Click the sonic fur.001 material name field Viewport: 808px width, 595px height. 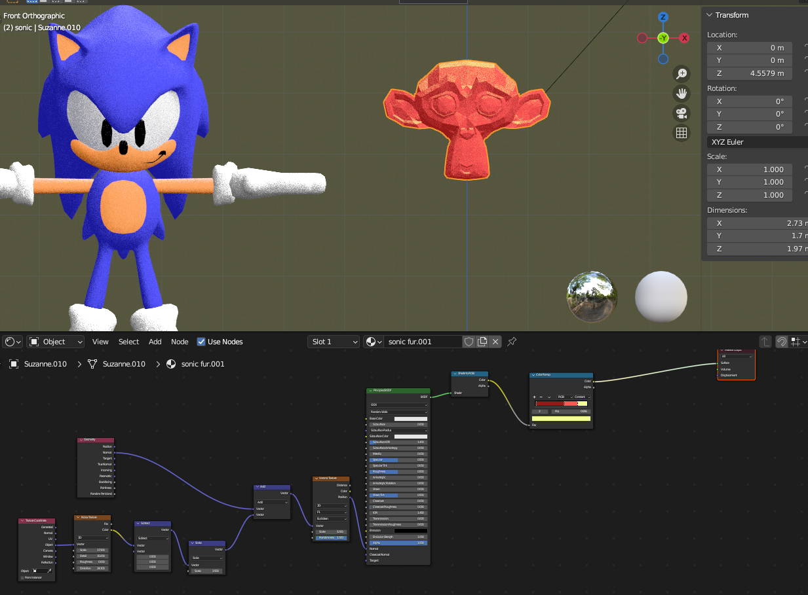coord(423,342)
